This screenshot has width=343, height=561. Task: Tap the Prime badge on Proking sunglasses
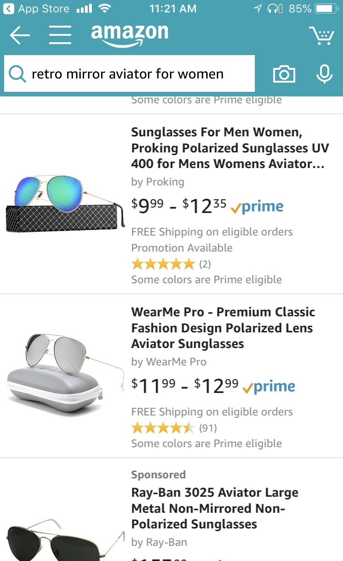257,207
